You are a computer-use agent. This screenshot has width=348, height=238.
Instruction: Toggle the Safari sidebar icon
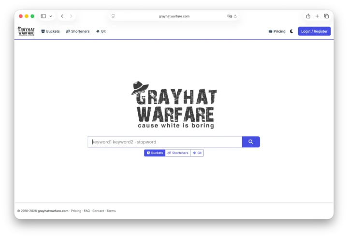click(x=43, y=16)
